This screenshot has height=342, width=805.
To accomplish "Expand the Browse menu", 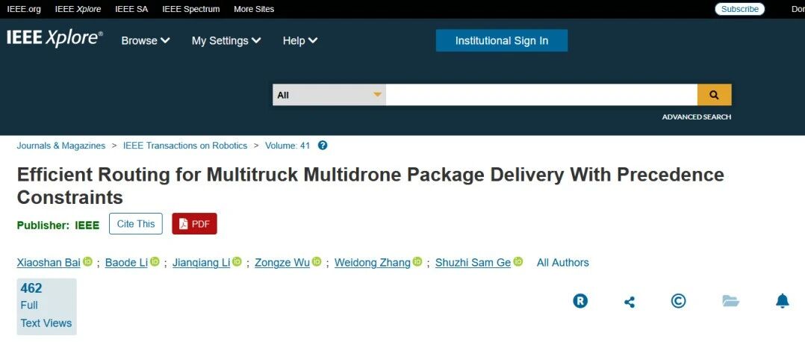I will (146, 40).
